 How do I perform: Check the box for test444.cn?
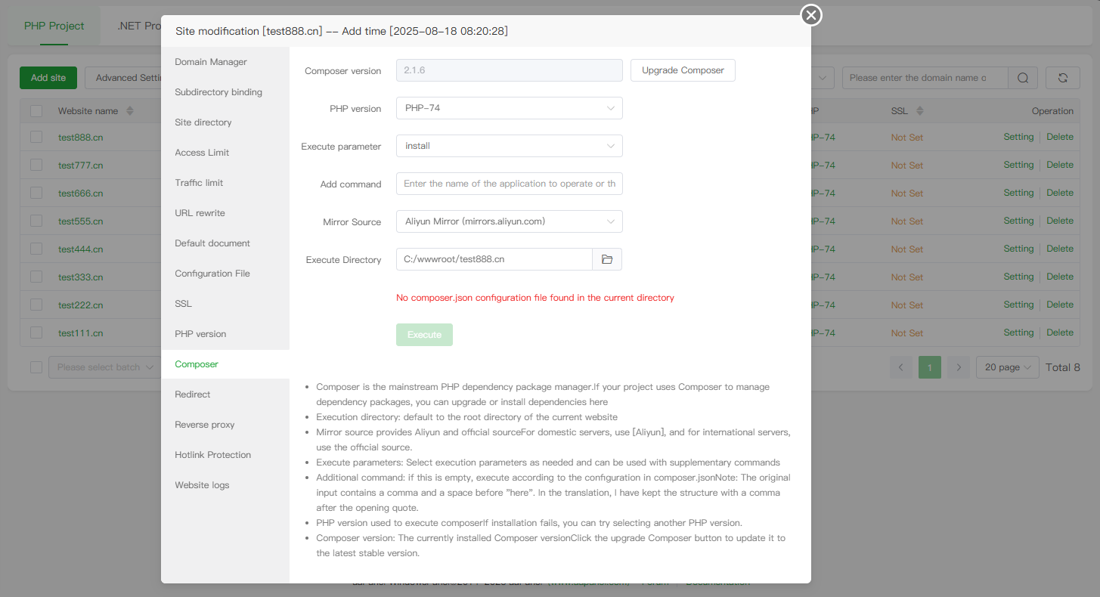point(36,249)
